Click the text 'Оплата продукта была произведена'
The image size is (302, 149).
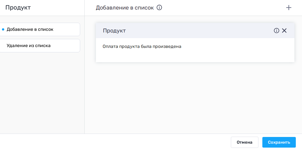[142, 46]
